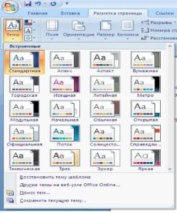Open the quick access toolbar customization arrow

(x=67, y=3)
